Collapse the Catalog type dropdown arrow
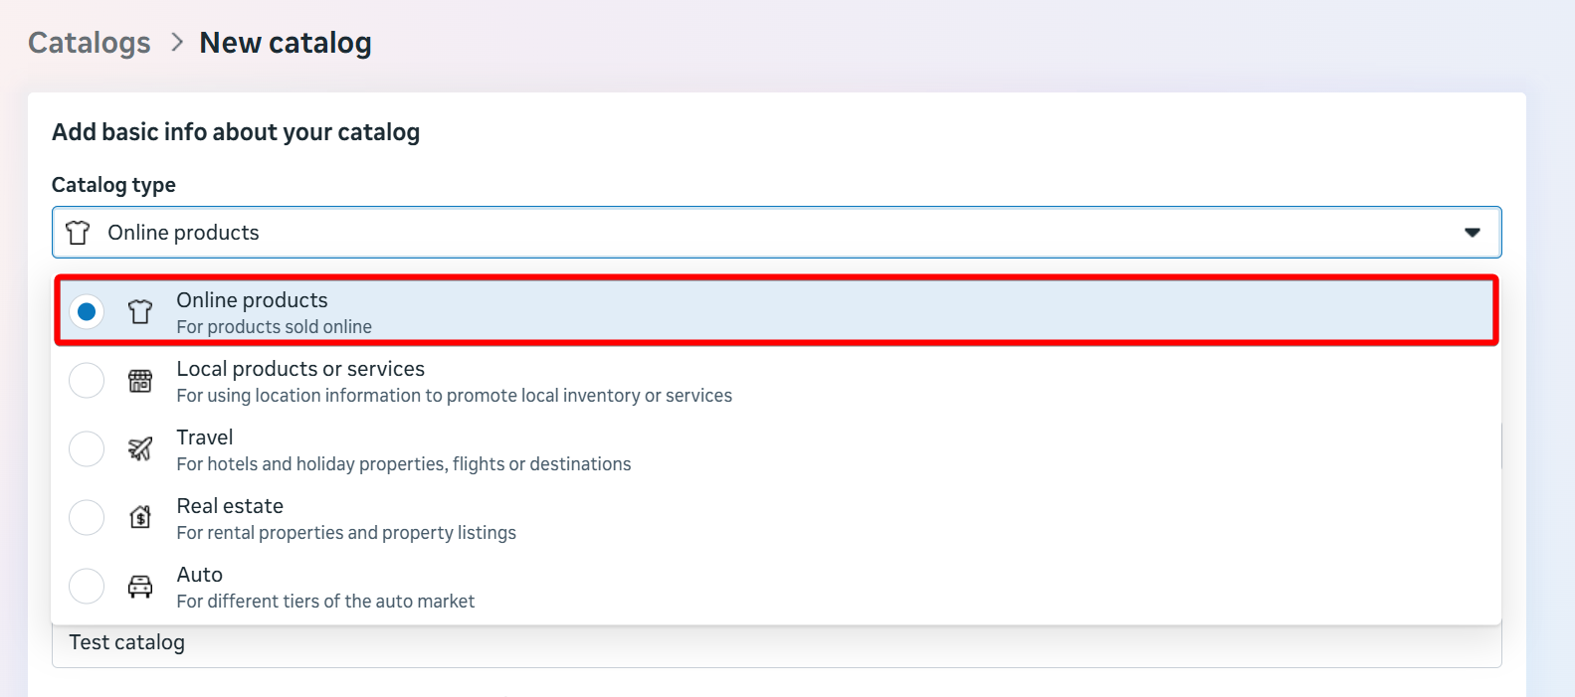 [1472, 233]
